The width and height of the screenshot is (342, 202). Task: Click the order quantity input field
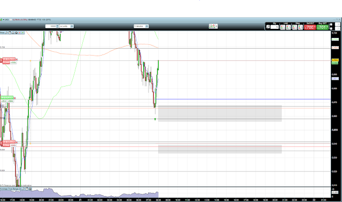[274, 27]
